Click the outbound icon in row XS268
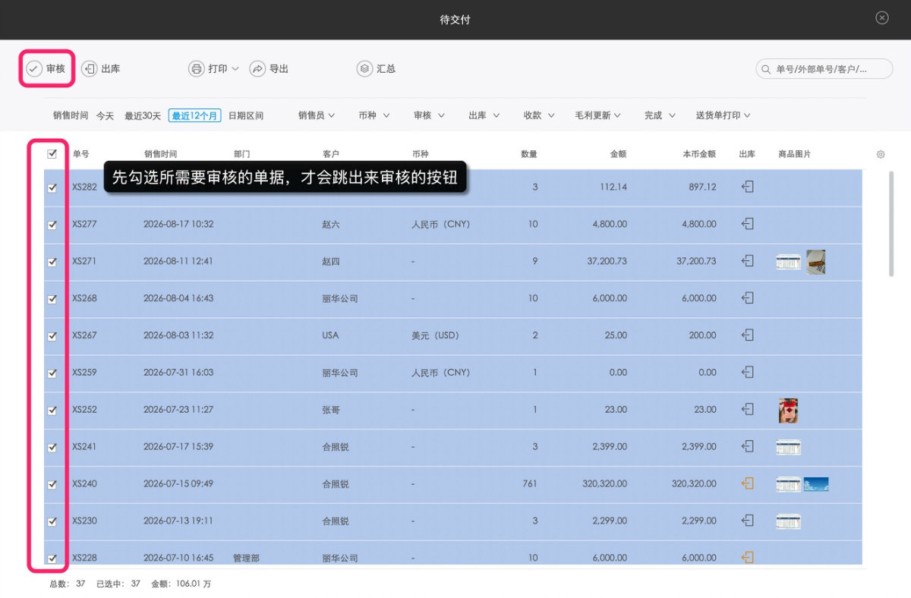The image size is (911, 598). click(748, 298)
